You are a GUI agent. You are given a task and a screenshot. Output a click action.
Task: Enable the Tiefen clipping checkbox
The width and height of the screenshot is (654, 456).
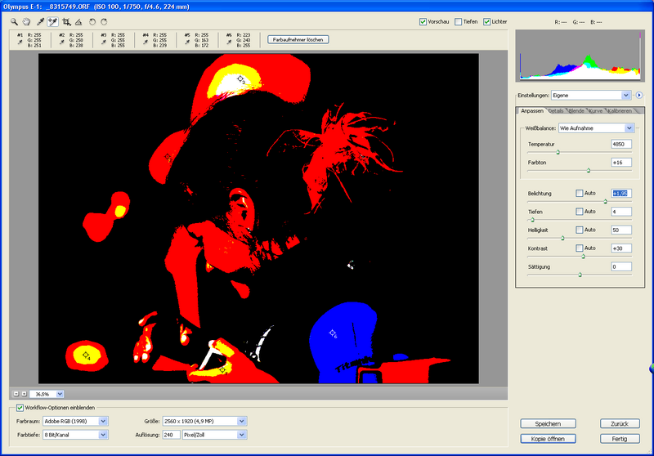click(459, 21)
